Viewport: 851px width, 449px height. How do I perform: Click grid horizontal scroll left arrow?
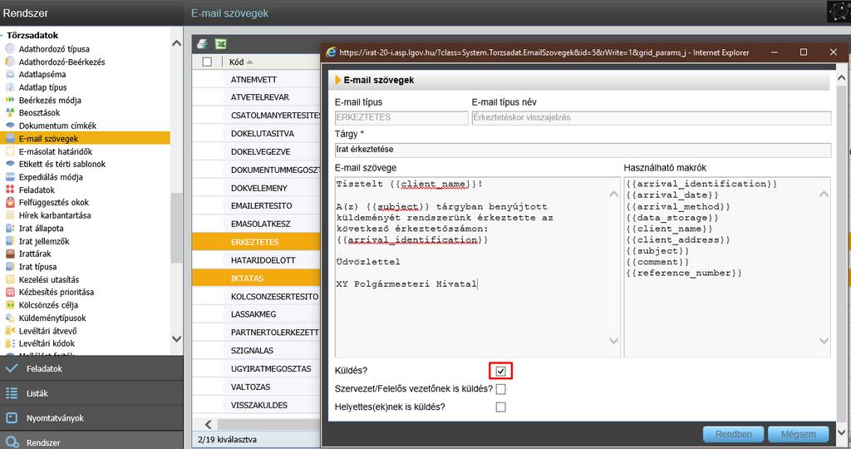[209, 425]
